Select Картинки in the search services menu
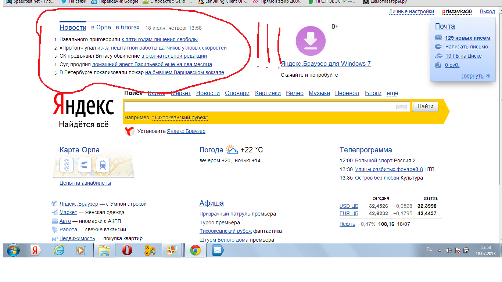This screenshot has height=282, width=502. [x=268, y=93]
